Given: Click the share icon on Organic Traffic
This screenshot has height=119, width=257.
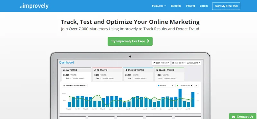Looking at the screenshot, I should [126, 70].
